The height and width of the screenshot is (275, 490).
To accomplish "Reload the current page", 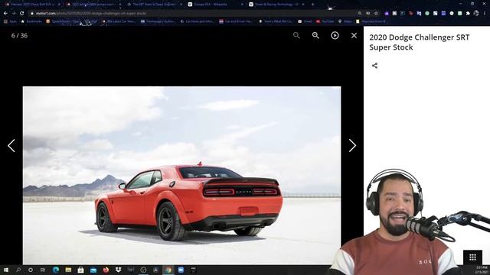I will click(22, 14).
